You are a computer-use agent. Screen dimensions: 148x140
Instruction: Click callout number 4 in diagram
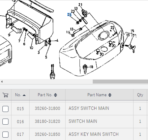57,40
